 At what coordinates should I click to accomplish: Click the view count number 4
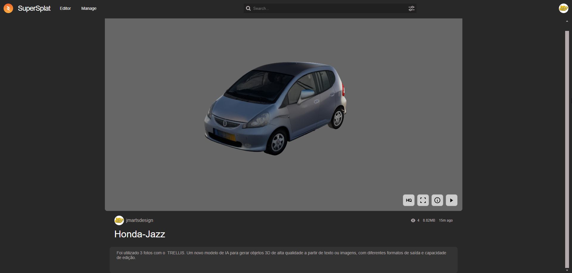pyautogui.click(x=418, y=220)
